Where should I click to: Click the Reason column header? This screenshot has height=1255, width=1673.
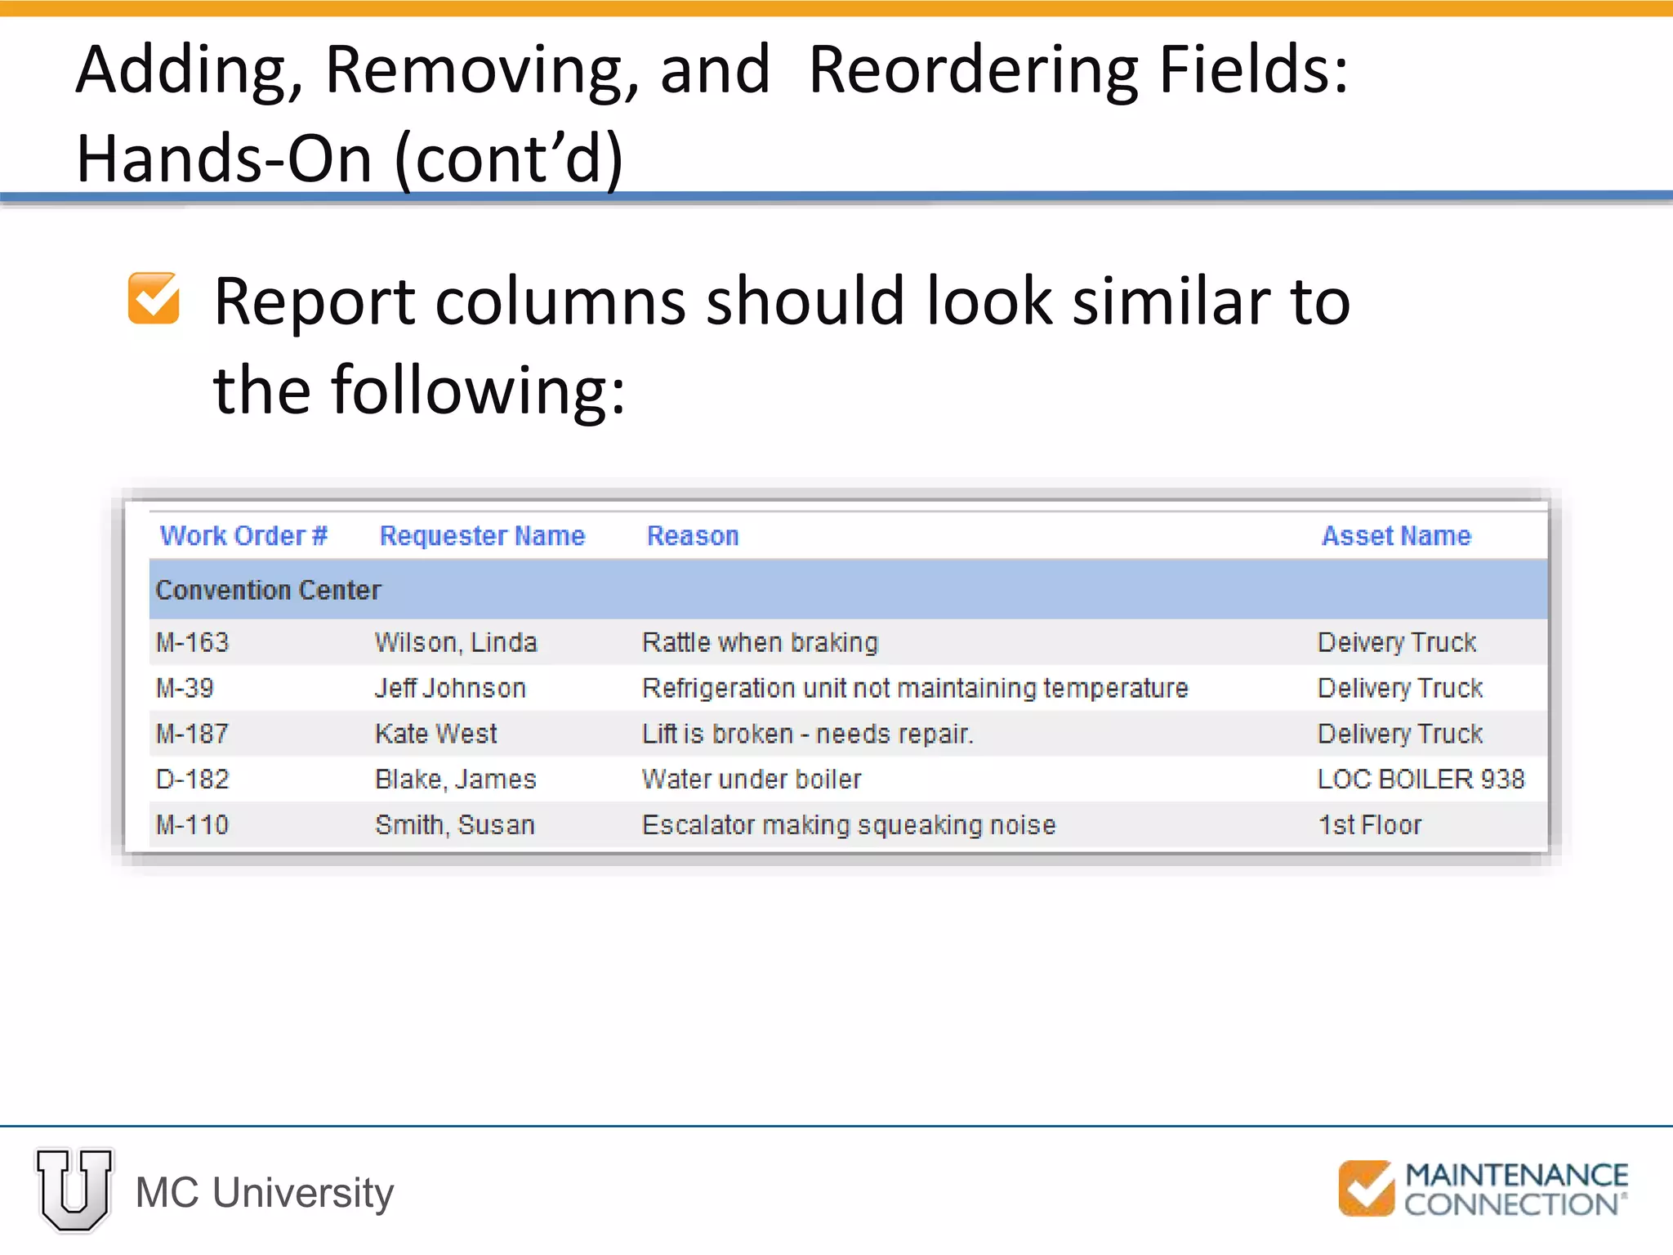(x=693, y=536)
